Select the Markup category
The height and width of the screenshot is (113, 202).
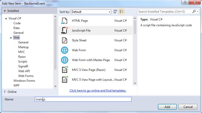(23, 47)
